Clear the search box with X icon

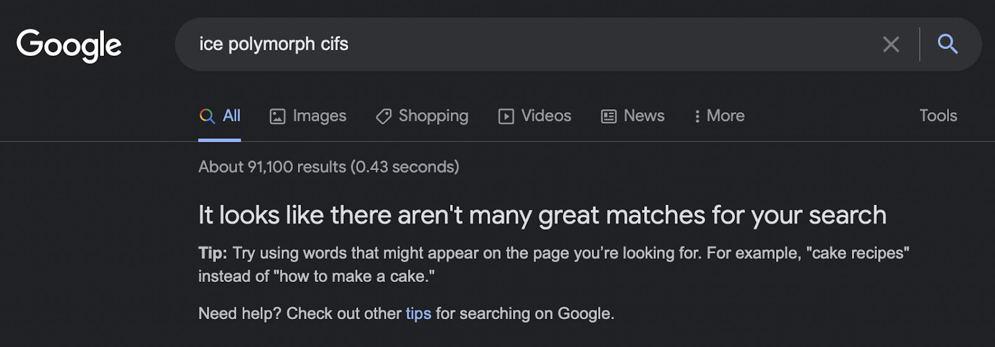click(891, 44)
